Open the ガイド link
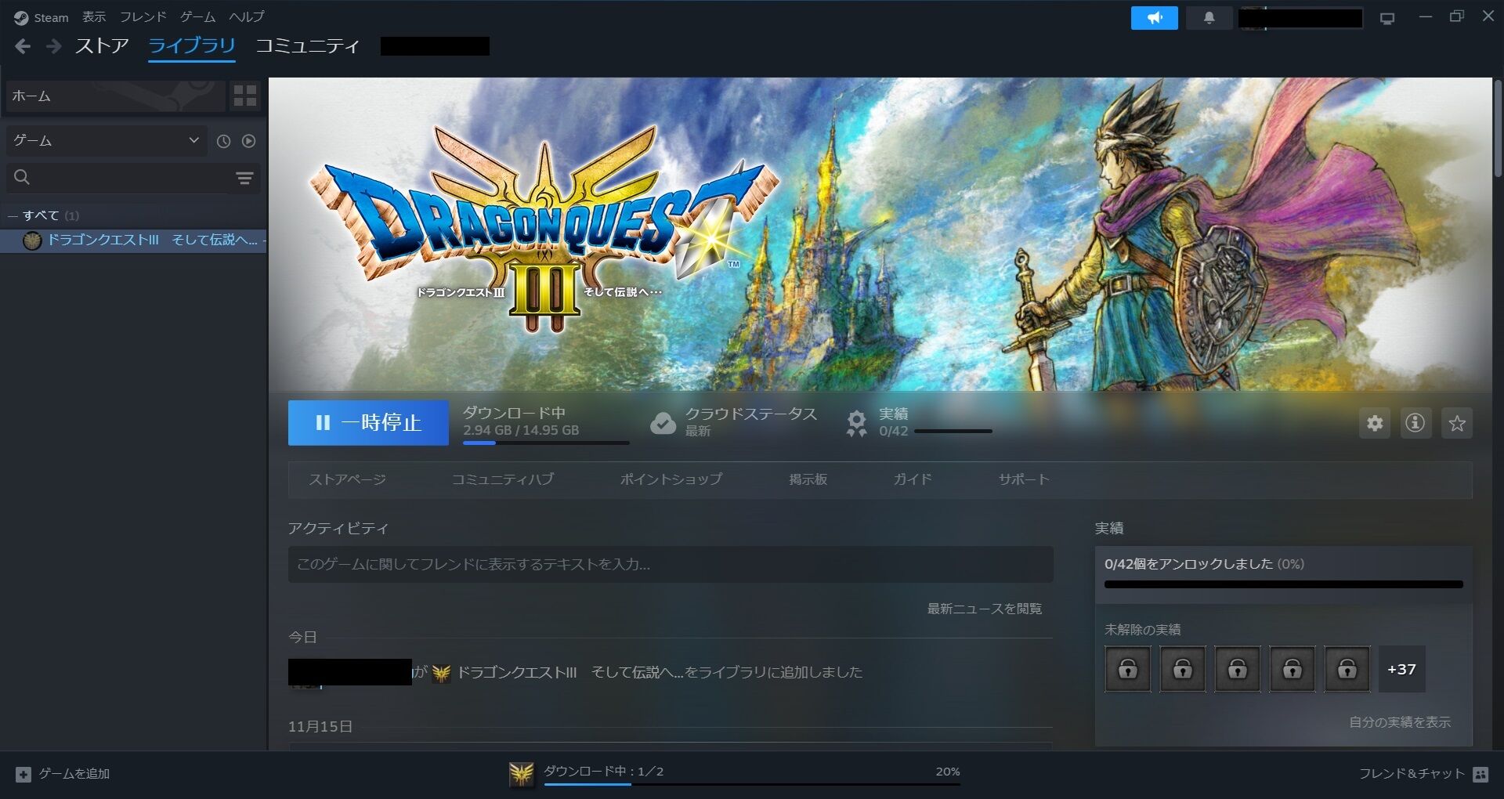This screenshot has height=799, width=1504. 913,479
